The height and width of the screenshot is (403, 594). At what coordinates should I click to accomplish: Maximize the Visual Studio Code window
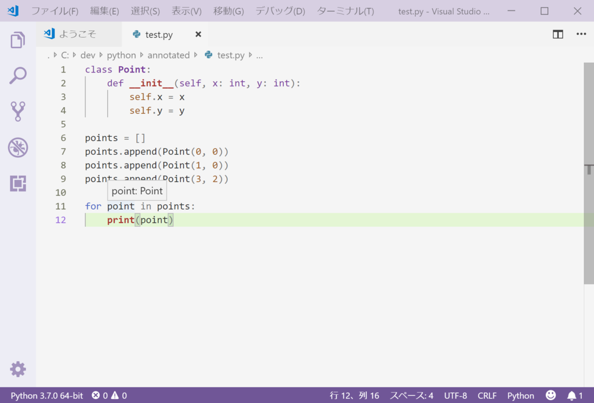pos(544,11)
